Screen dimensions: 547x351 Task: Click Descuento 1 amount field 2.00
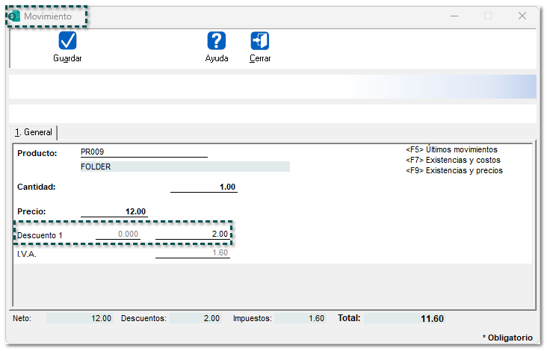pos(192,234)
